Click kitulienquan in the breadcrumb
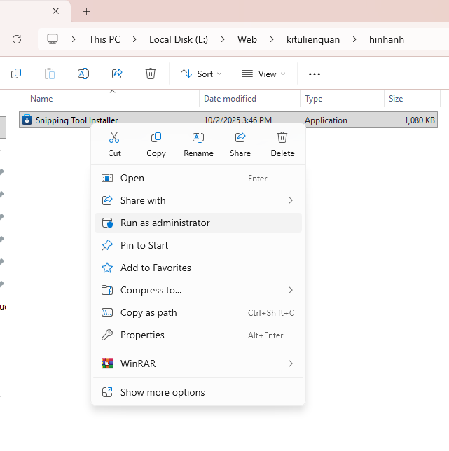The image size is (449, 451). point(313,39)
